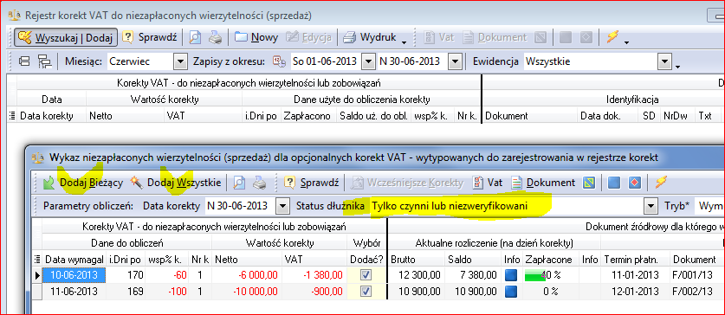Create Nowy entry in register toolbar
This screenshot has width=725, height=315.
click(x=256, y=37)
